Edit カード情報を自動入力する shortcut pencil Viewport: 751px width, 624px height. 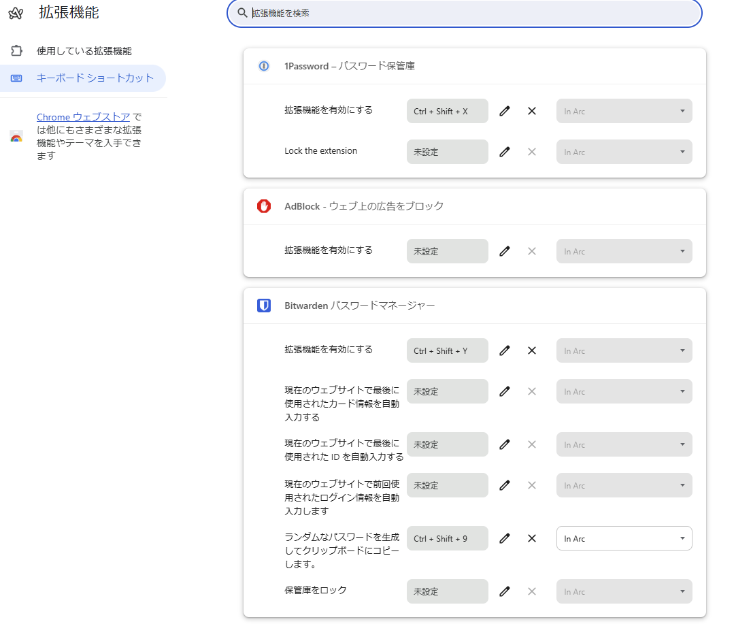(x=504, y=391)
